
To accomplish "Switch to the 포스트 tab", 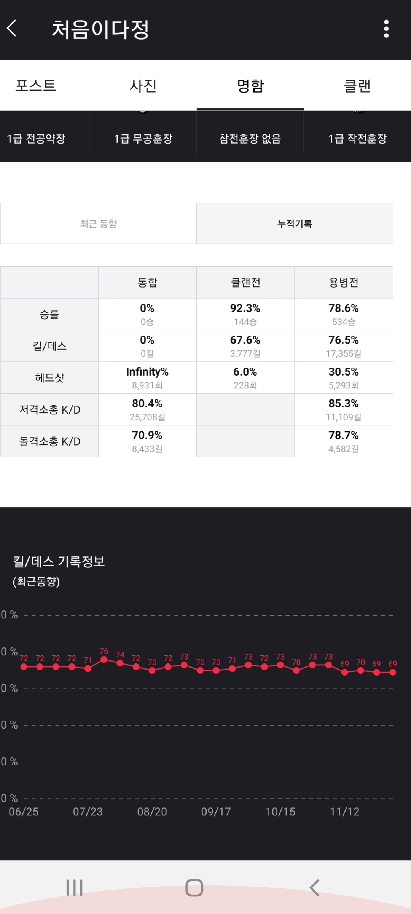I will pos(36,86).
